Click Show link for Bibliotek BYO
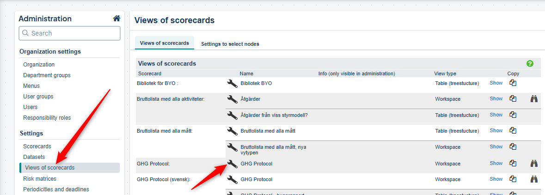The image size is (545, 195). pyautogui.click(x=496, y=83)
